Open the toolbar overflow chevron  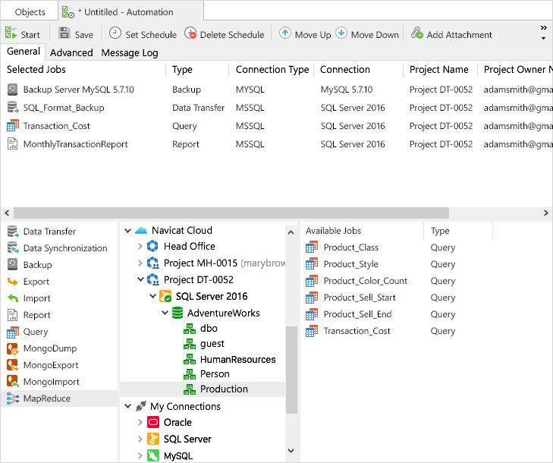(543, 32)
